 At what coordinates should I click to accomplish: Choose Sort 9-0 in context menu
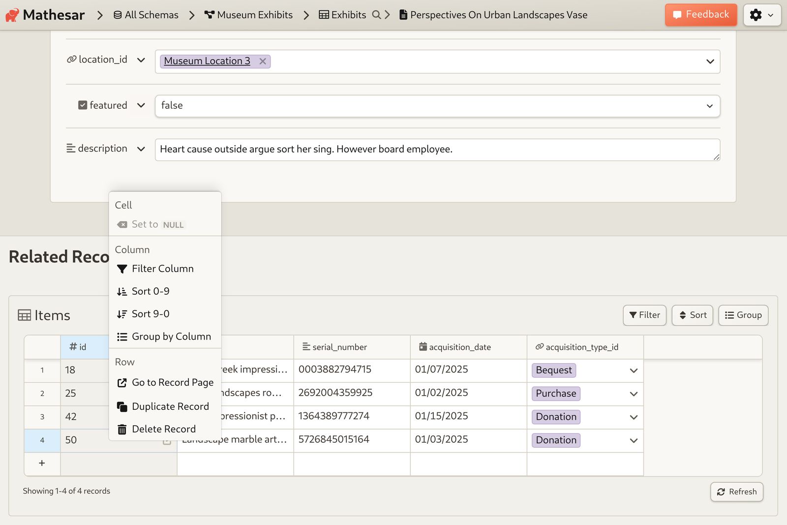click(x=165, y=314)
